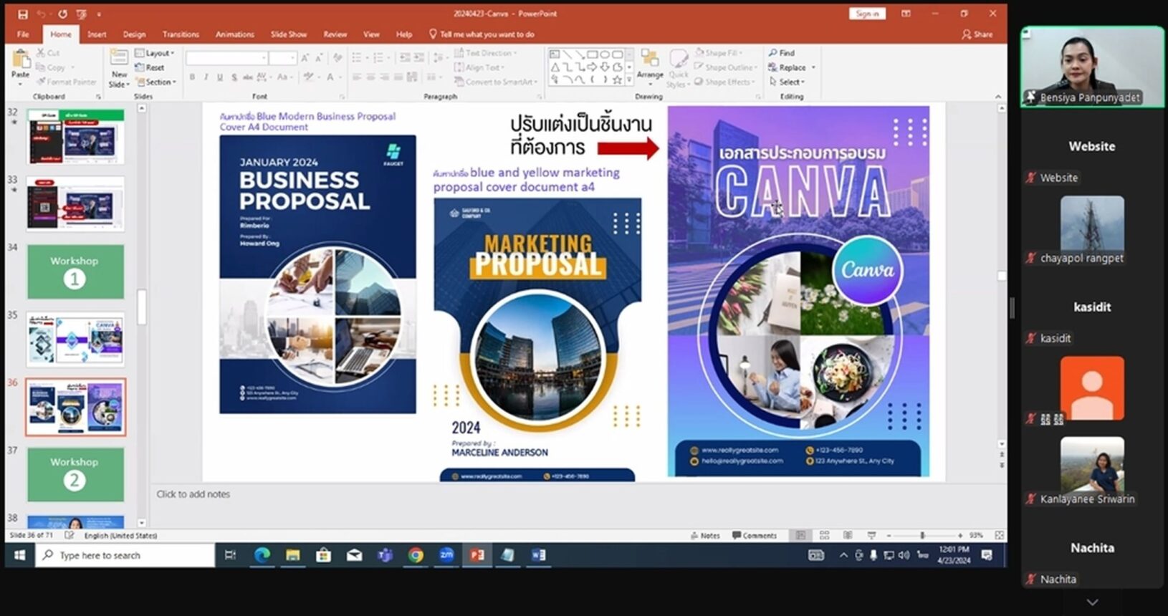This screenshot has height=616, width=1168.
Task: Start slideshow from beginning via Quick Access icon
Action: click(x=81, y=14)
